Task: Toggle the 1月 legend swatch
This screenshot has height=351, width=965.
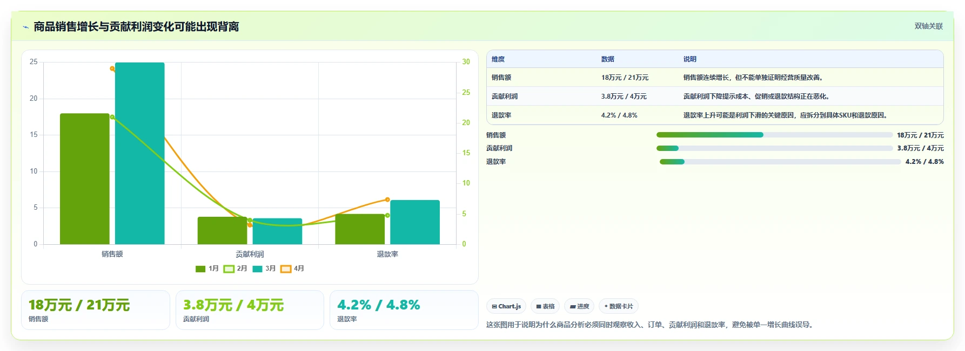Action: [200, 269]
